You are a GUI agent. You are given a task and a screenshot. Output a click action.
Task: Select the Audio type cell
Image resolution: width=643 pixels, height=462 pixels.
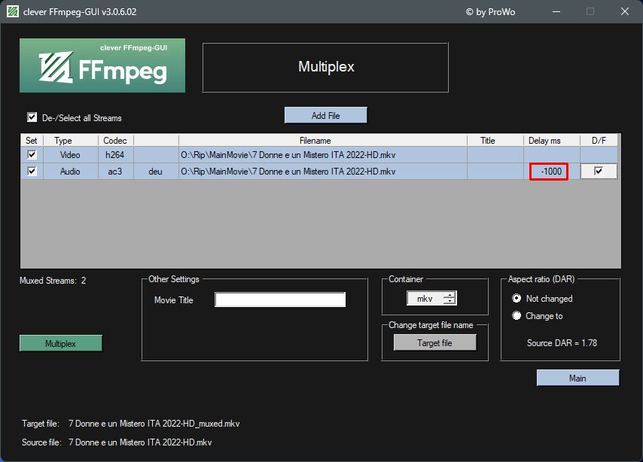click(71, 172)
